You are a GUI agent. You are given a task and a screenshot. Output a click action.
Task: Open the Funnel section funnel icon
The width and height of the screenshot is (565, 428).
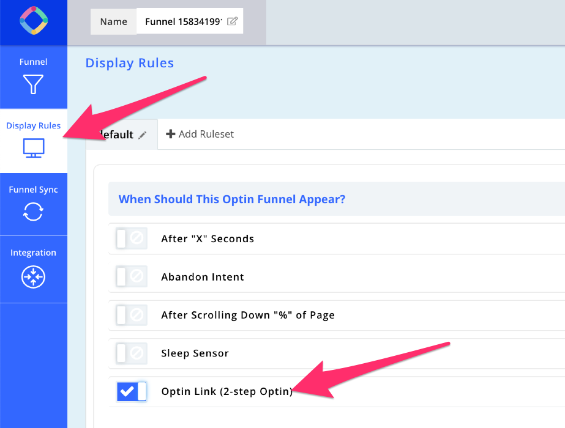pyautogui.click(x=33, y=84)
